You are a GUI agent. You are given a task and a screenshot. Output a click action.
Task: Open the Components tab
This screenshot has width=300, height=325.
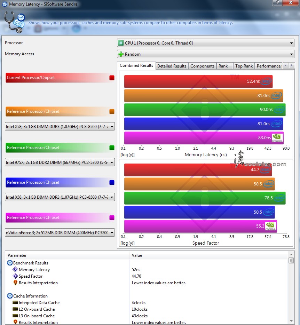click(202, 66)
